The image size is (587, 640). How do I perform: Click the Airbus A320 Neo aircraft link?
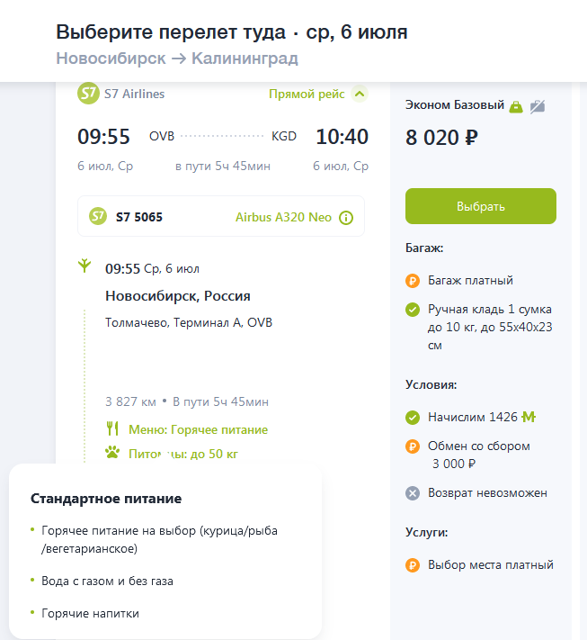pos(283,217)
